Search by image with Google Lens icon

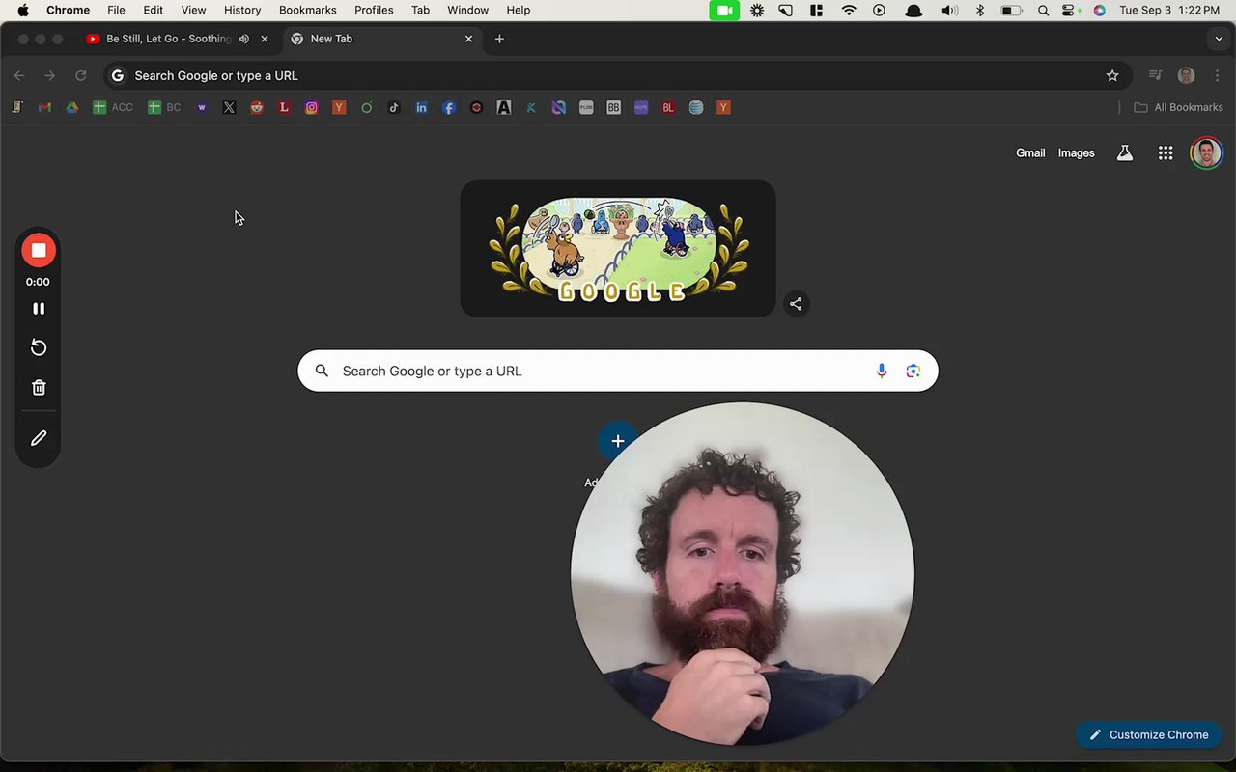[x=913, y=371]
